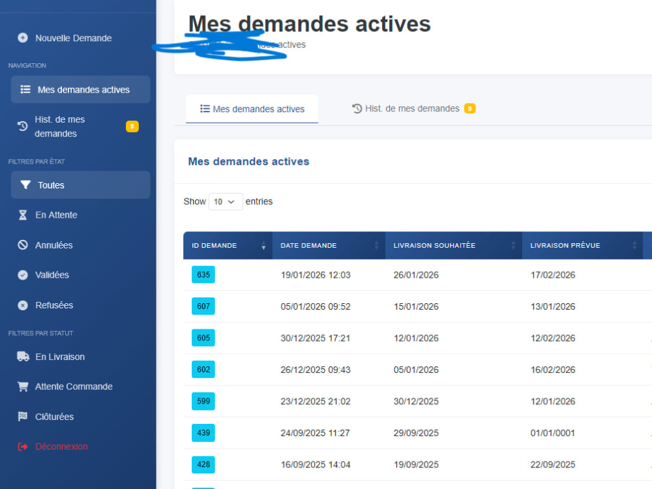652x489 pixels.
Task: Filter requests by En Attente
Action: point(56,215)
